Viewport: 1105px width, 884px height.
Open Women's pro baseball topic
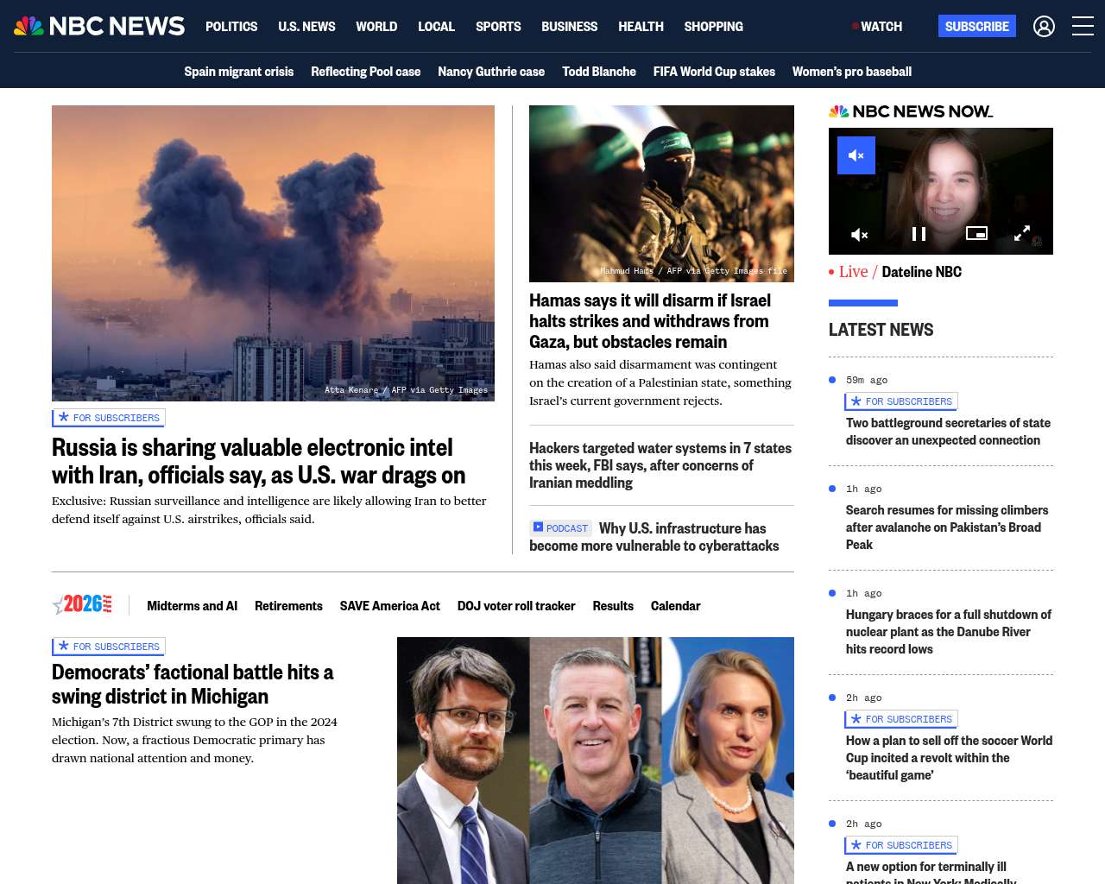coord(852,72)
